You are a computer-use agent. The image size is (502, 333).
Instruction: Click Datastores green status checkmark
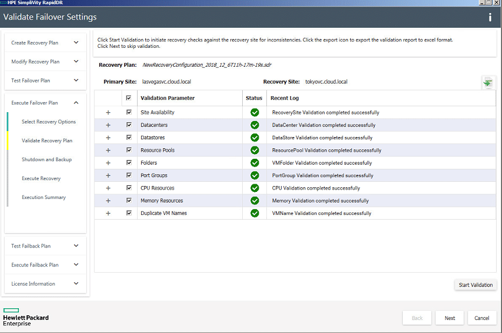point(255,138)
